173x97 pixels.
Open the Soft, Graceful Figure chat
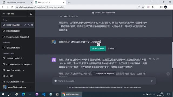point(17,70)
